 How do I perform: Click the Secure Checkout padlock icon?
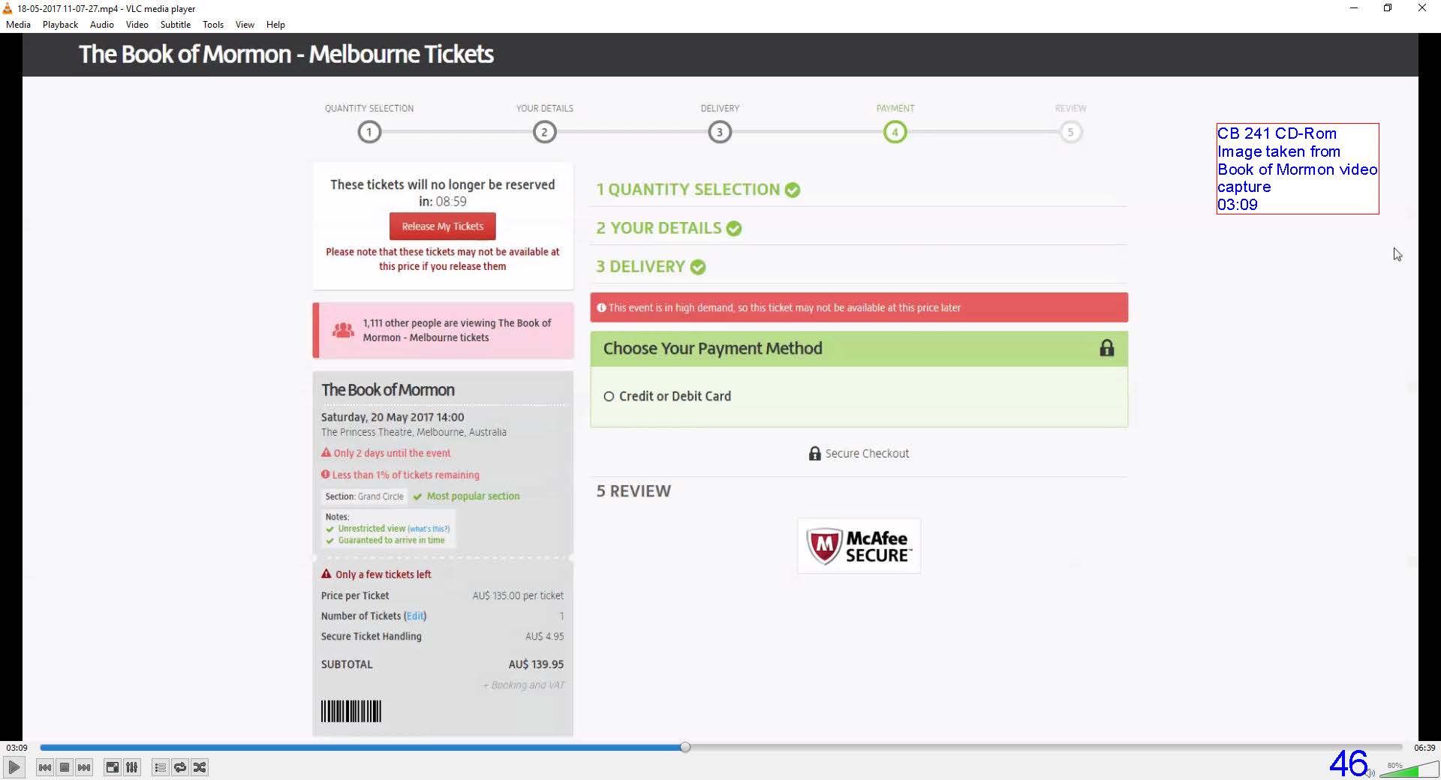[814, 453]
